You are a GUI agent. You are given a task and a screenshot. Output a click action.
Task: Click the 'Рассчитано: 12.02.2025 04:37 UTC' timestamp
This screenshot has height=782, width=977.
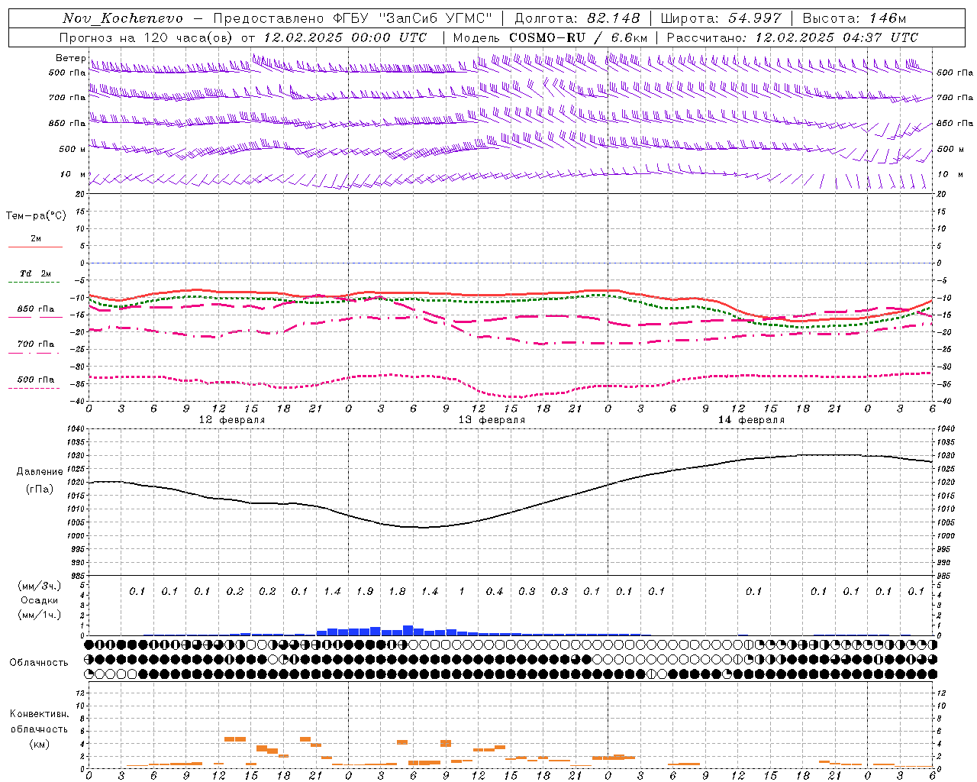(x=792, y=37)
